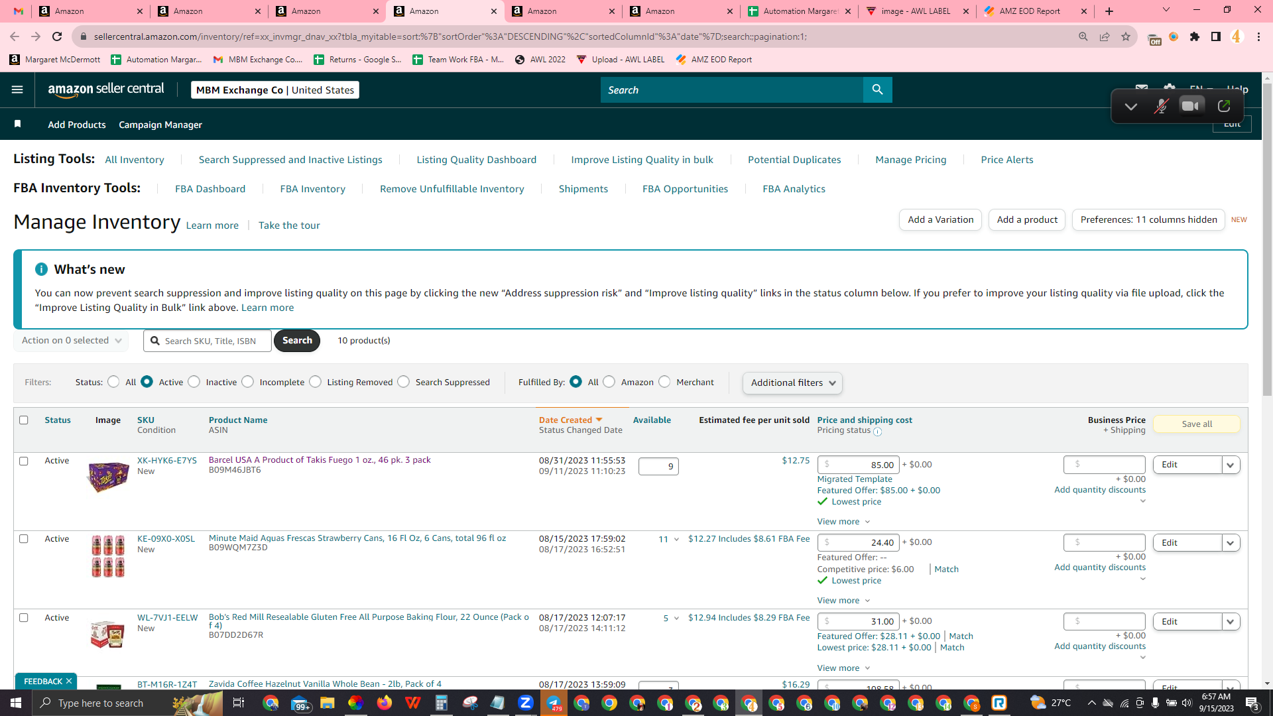Expand Minute Maid available quantity chevron
The height and width of the screenshot is (716, 1273).
click(676, 540)
